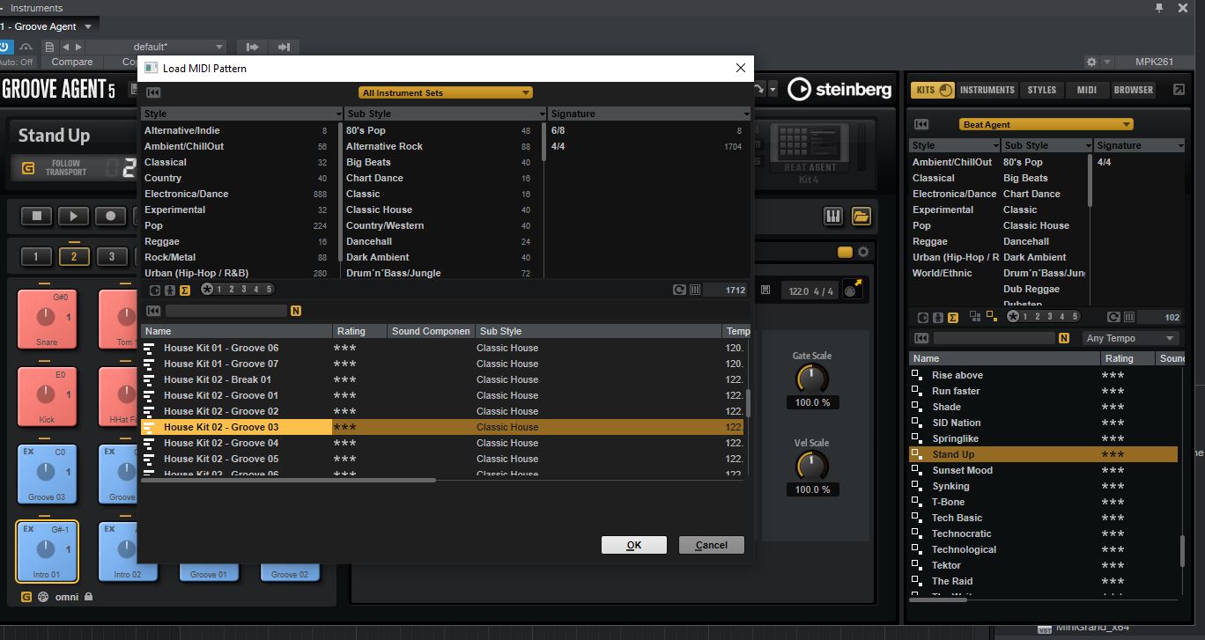Click the Play transport button in Groove Agent

click(74, 216)
